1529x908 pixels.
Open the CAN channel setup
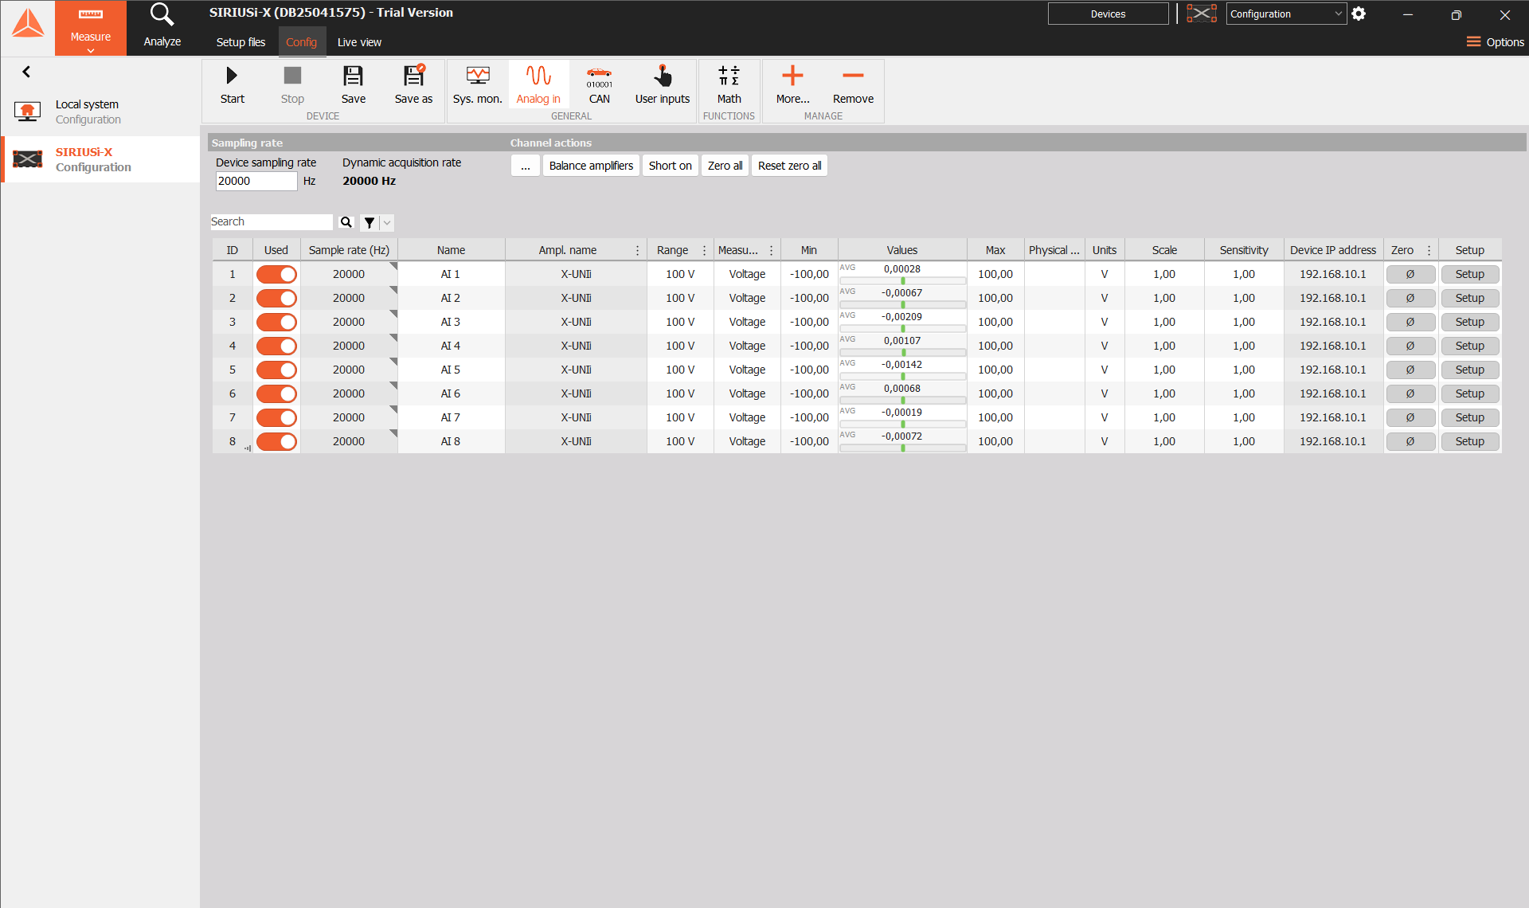click(x=599, y=77)
